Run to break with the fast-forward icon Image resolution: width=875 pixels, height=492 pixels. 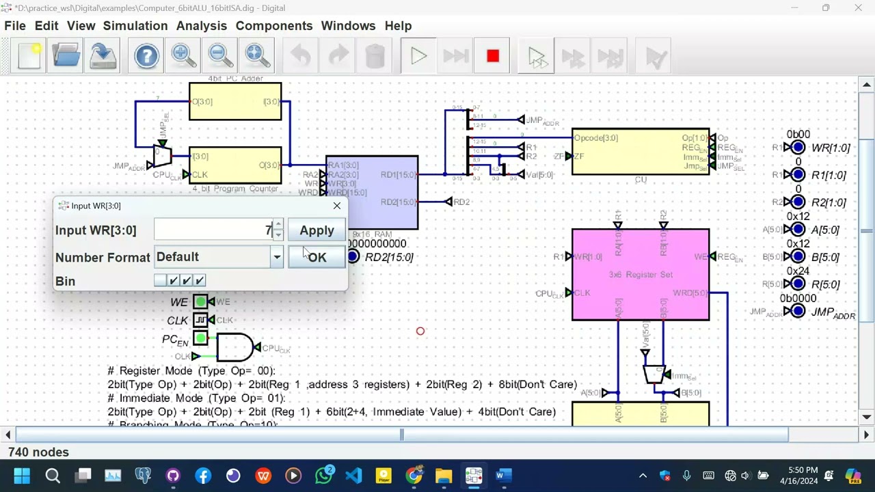455,56
